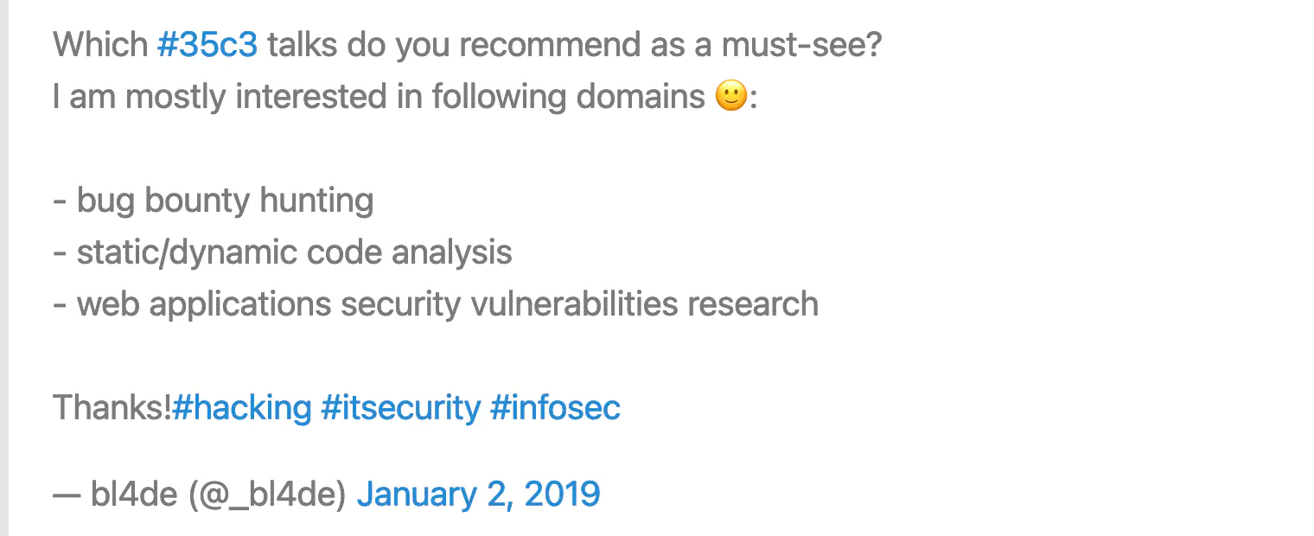Visit the #infosec hashtag link

coord(555,407)
